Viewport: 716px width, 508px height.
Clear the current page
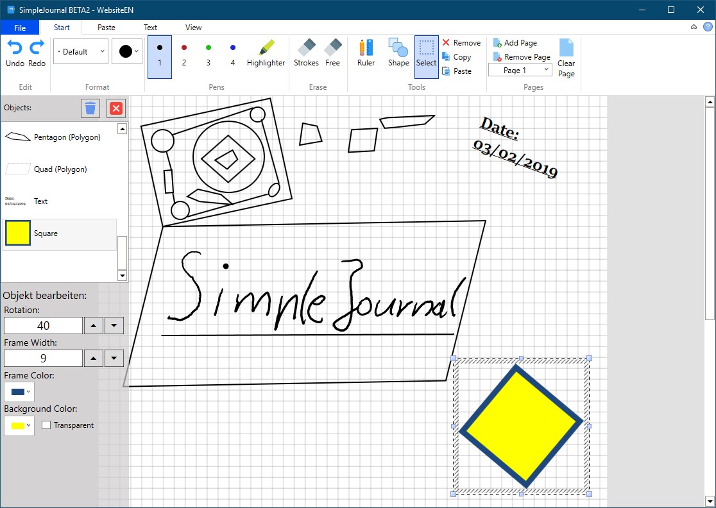(x=567, y=58)
